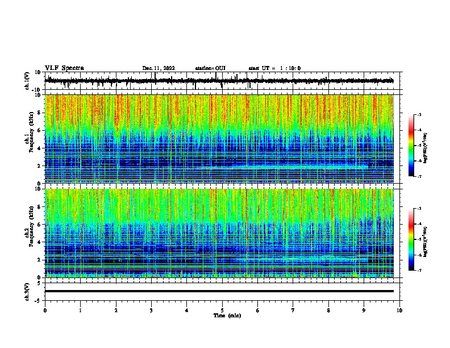Click the ch.3 flat black voltage trace
Screen dimensions: 450x348
[x=219, y=291]
